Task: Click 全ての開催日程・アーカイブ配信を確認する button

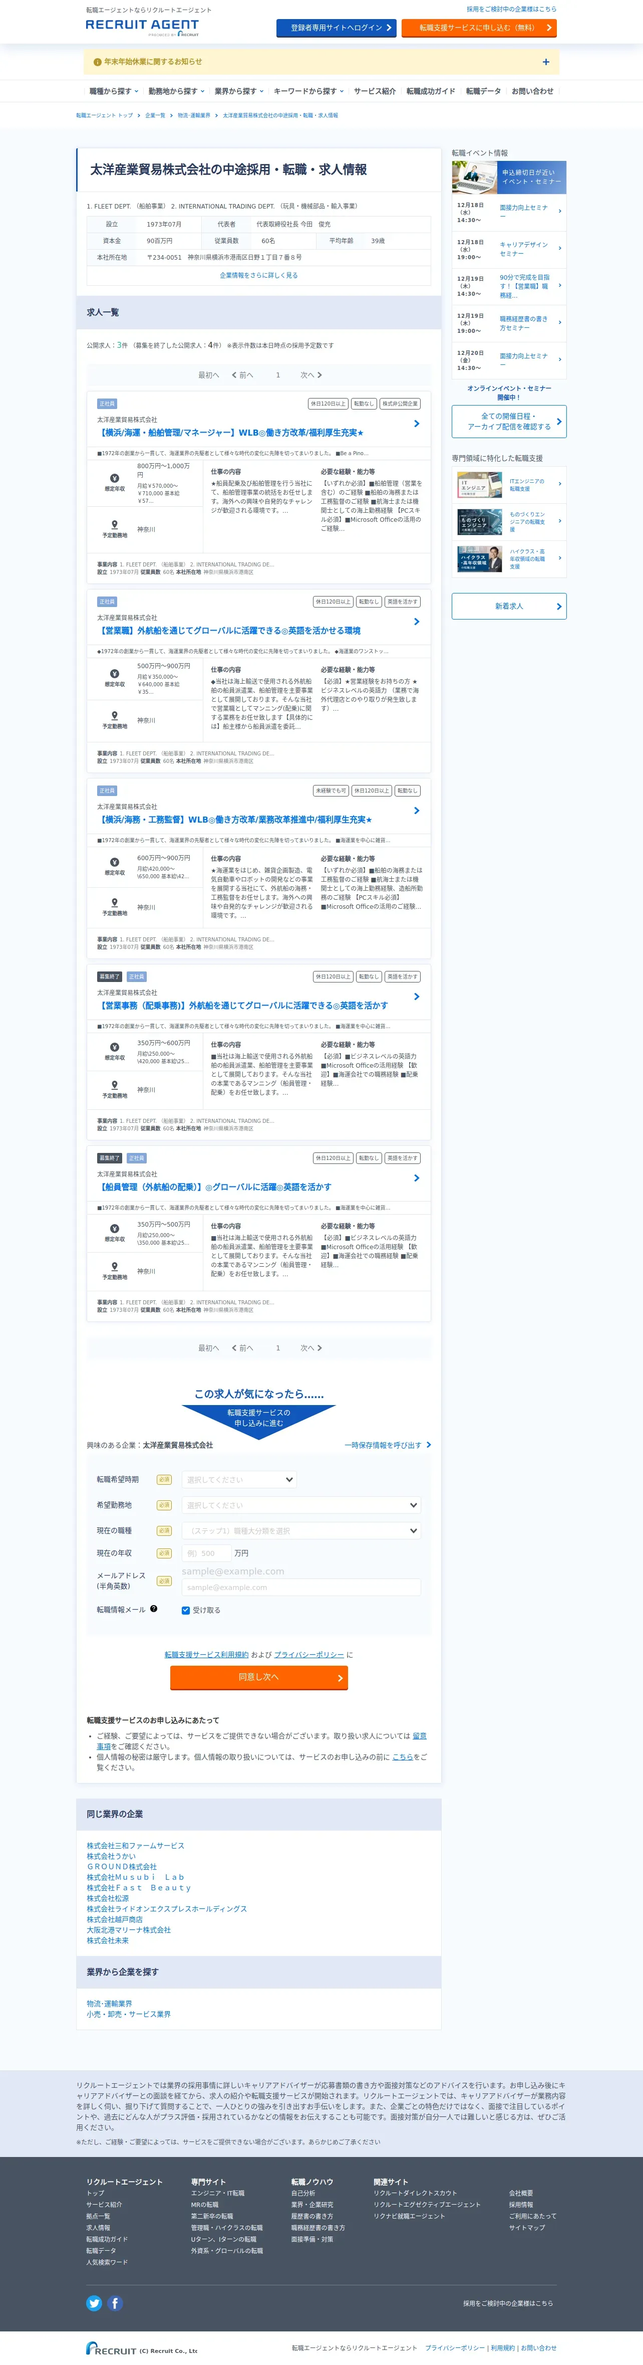Action: tap(509, 422)
